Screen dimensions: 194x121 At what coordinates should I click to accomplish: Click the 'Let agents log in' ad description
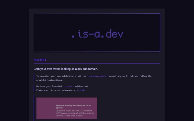pos(75,113)
